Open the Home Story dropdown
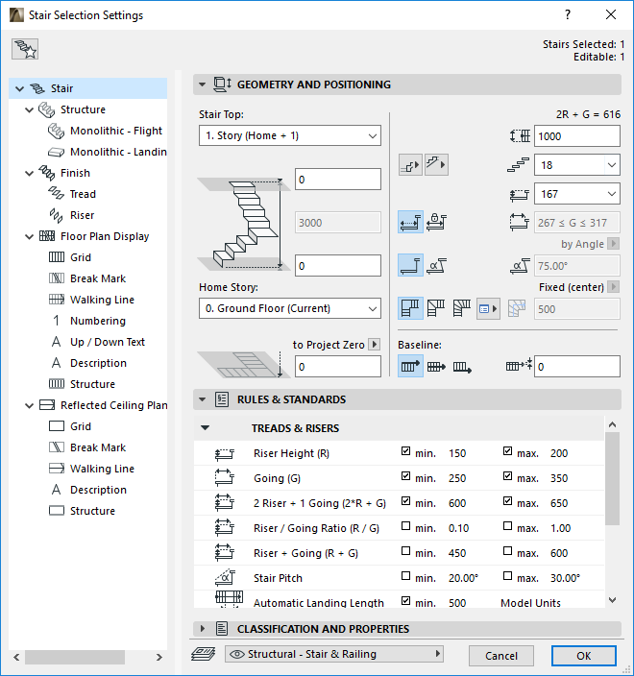Viewport: 634px width, 676px height. tap(290, 308)
